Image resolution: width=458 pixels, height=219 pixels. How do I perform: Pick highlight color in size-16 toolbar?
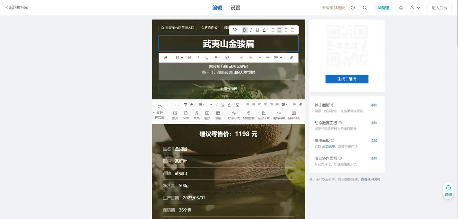click(x=239, y=105)
